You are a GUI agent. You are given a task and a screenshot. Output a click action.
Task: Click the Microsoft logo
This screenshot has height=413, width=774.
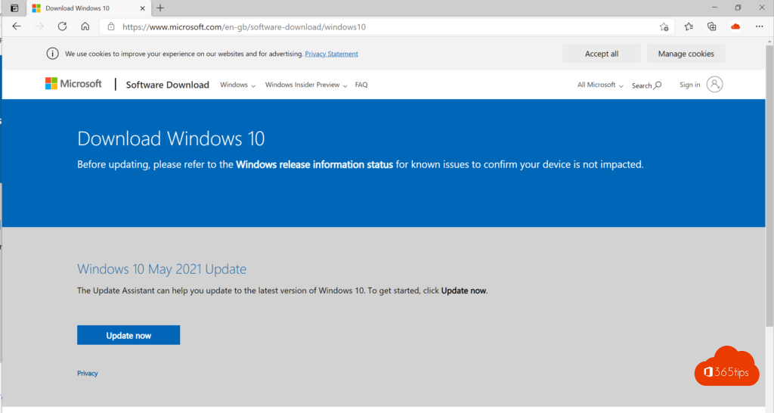pyautogui.click(x=73, y=84)
